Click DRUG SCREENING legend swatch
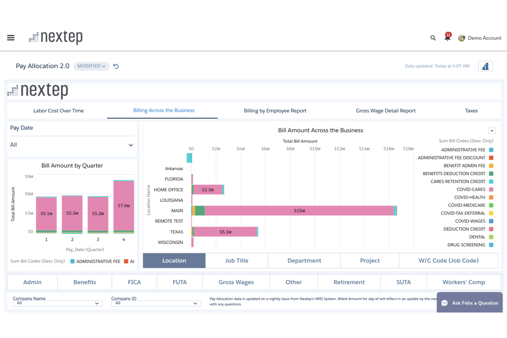 point(491,245)
